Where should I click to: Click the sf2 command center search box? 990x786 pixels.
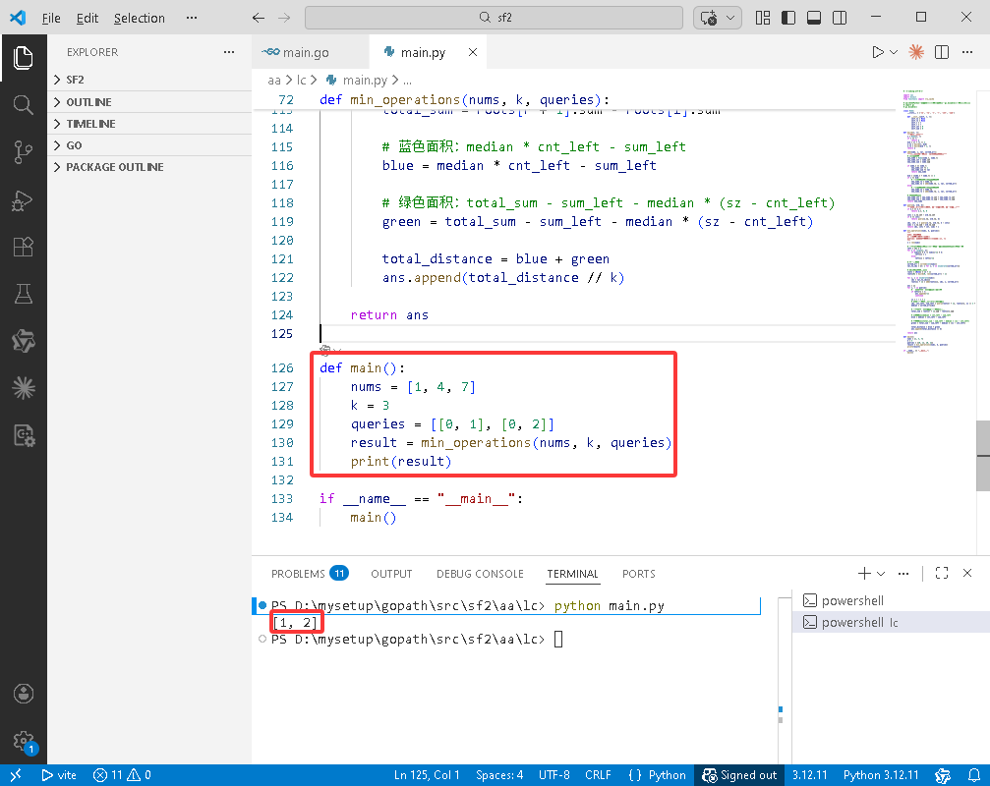pyautogui.click(x=494, y=18)
